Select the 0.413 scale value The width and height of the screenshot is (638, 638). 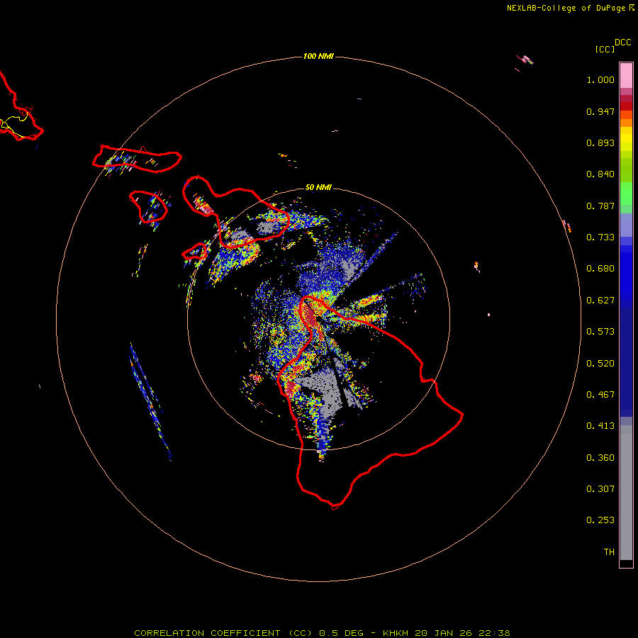tap(600, 426)
